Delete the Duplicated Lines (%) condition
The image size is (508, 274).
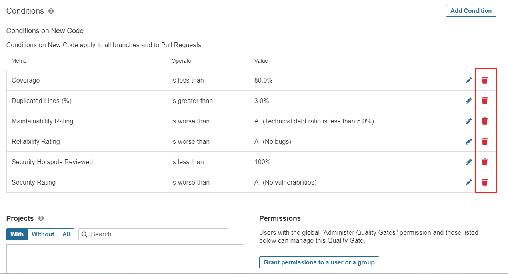[x=485, y=101]
